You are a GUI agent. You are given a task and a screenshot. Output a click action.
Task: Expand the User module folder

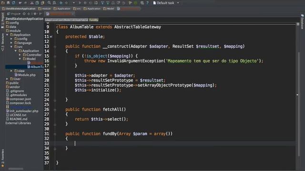tap(8, 79)
